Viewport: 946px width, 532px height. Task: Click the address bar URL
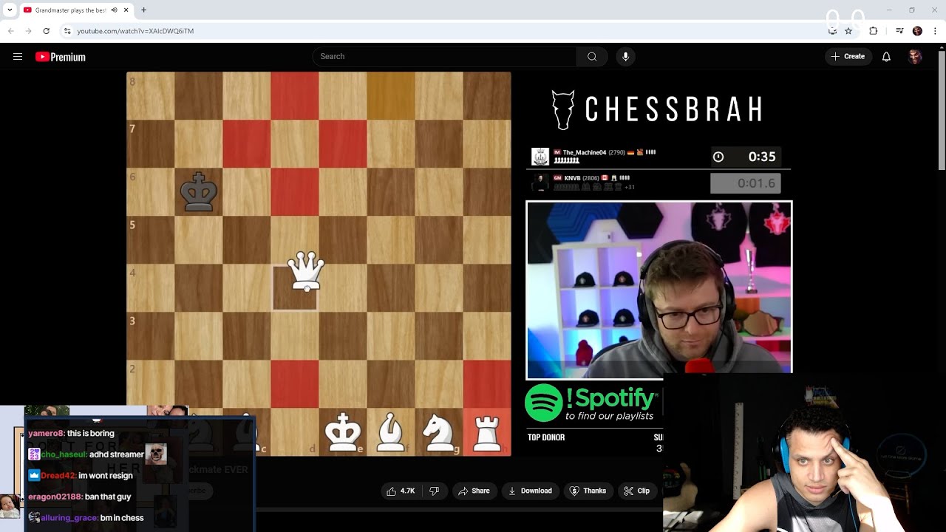pos(135,31)
